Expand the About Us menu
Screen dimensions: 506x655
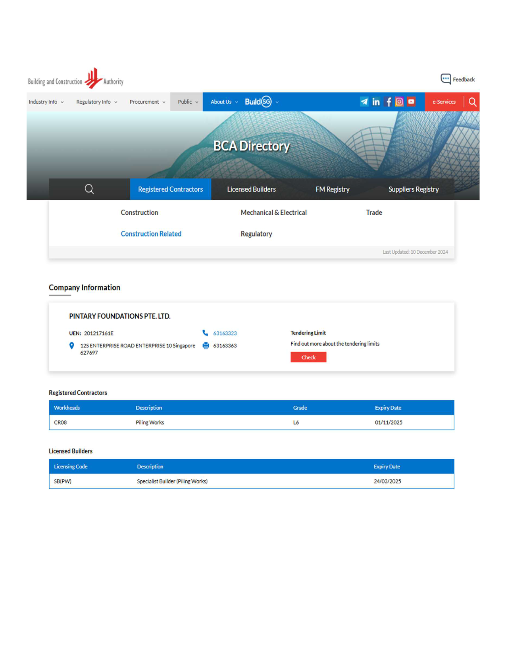(224, 102)
